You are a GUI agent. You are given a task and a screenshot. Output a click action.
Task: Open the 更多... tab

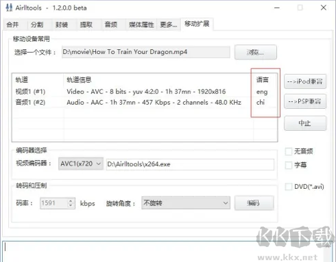click(169, 25)
